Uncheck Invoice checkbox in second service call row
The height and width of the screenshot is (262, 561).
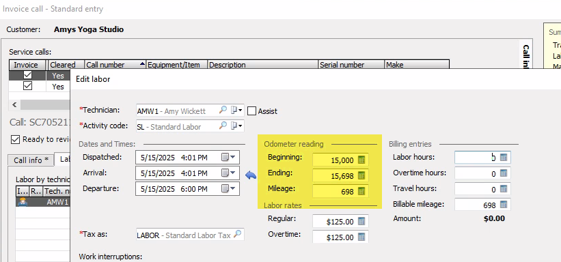pos(27,86)
